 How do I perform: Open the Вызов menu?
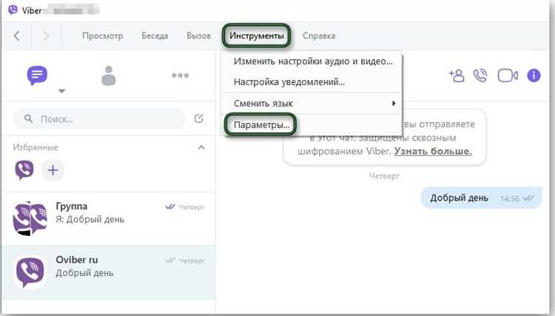[x=198, y=36]
